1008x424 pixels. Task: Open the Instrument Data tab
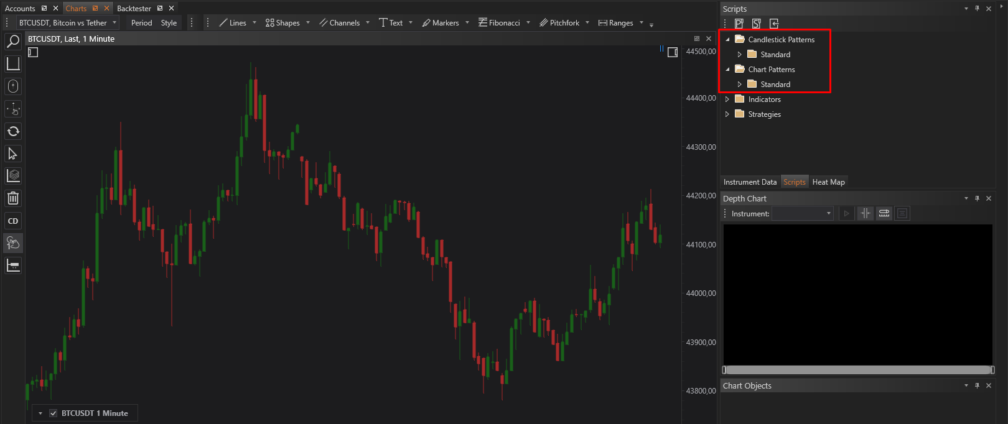750,182
